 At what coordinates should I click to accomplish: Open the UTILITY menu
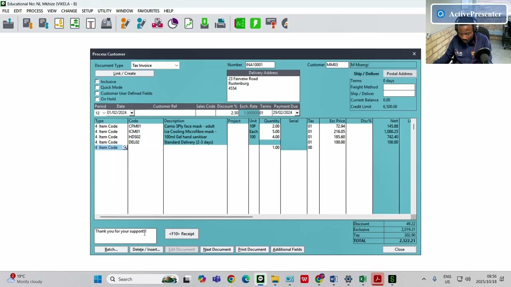coord(105,11)
